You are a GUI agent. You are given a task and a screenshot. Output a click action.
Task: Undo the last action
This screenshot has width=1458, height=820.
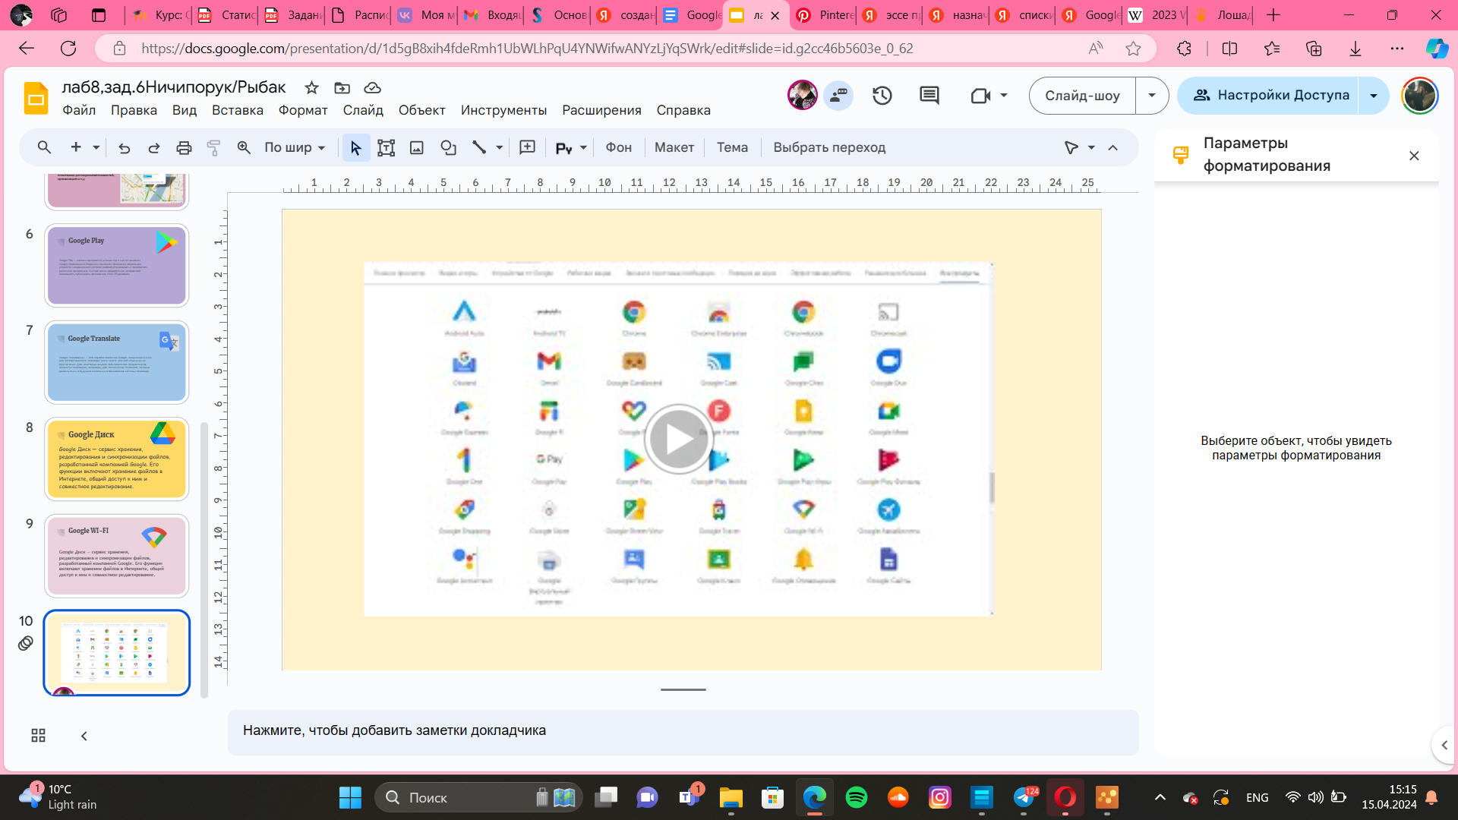click(x=125, y=147)
